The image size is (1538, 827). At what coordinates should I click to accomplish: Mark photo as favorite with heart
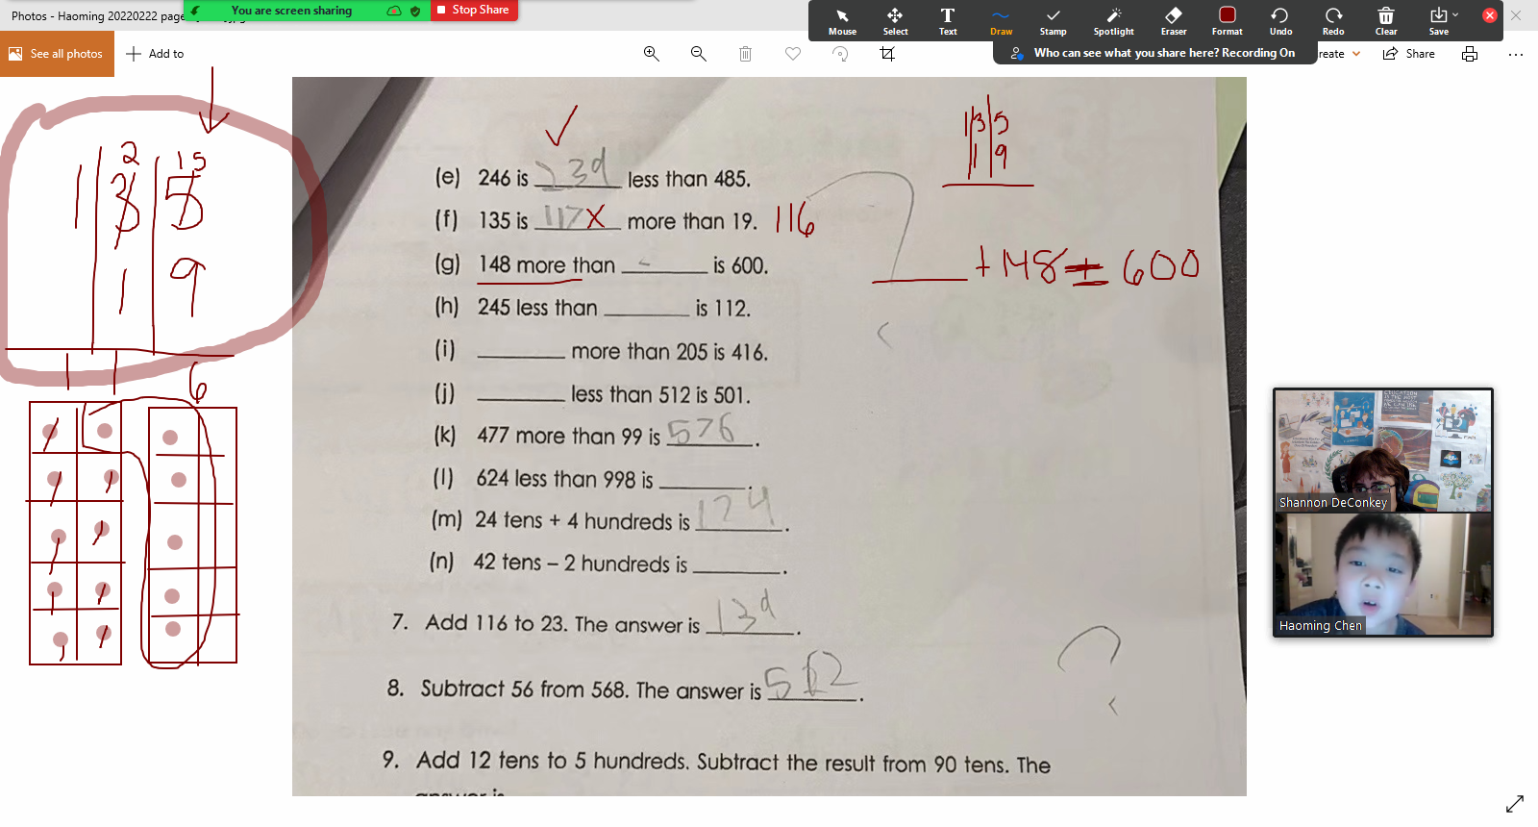tap(793, 54)
